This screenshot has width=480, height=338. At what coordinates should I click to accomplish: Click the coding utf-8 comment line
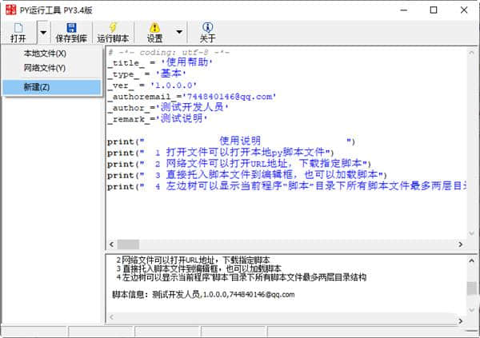point(168,52)
